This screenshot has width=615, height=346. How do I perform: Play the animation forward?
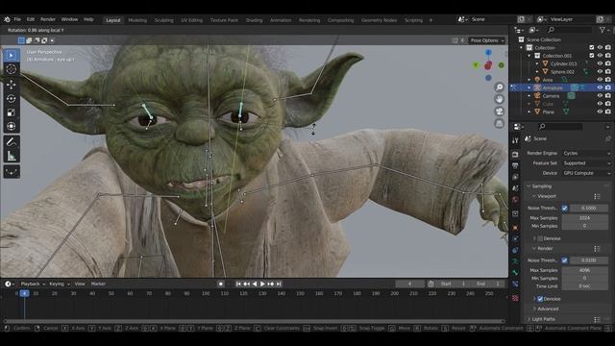coord(262,284)
